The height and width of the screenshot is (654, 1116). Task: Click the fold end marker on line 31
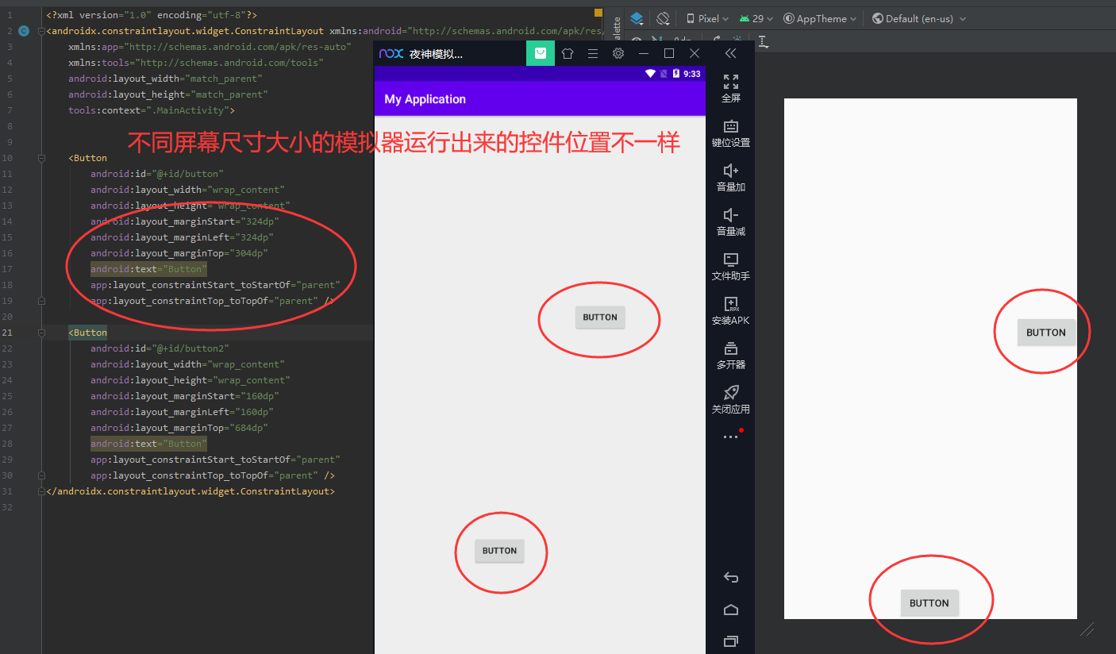pos(41,491)
